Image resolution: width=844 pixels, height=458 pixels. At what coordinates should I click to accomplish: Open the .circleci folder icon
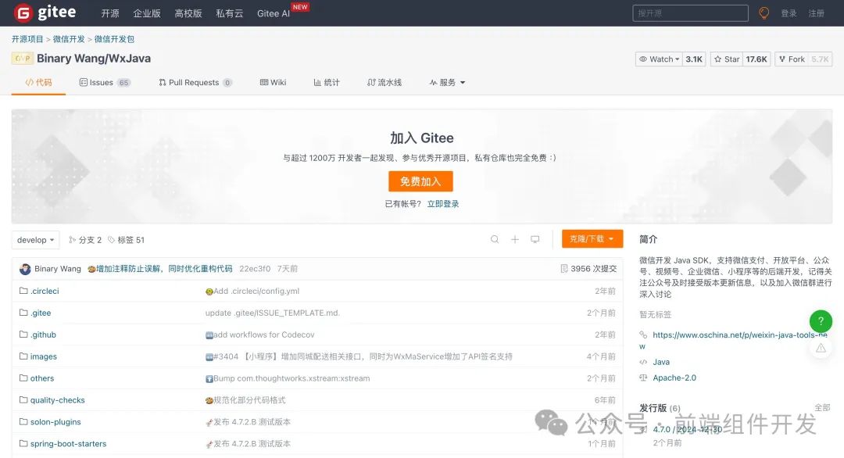[23, 291]
